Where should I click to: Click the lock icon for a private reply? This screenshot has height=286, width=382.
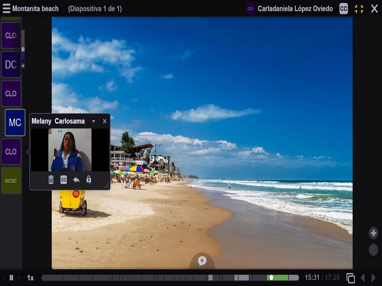(x=89, y=180)
